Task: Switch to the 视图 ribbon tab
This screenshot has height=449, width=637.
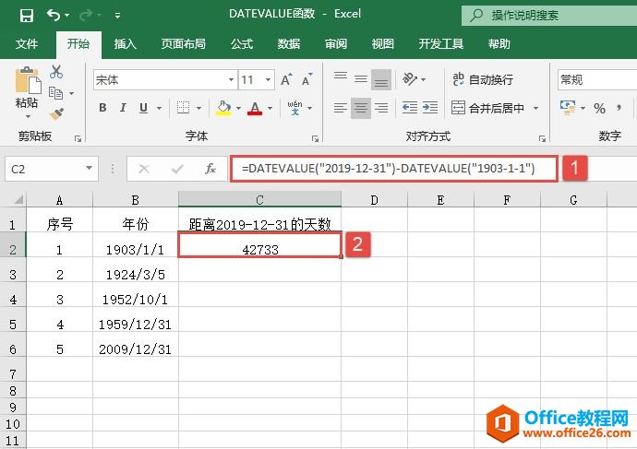Action: pyautogui.click(x=383, y=44)
